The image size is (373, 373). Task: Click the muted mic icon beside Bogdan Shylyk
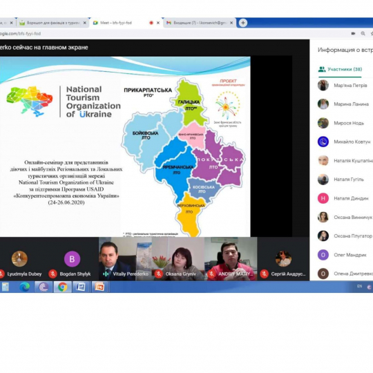[x=52, y=274]
